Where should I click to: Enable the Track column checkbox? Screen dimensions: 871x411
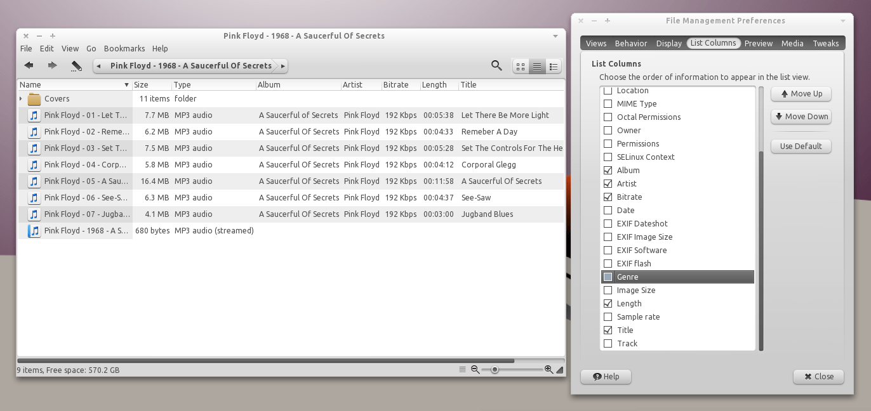(x=608, y=343)
